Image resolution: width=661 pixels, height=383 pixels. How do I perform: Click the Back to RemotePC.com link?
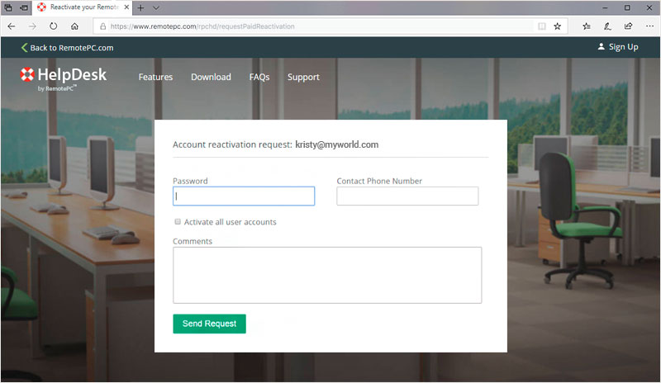68,48
